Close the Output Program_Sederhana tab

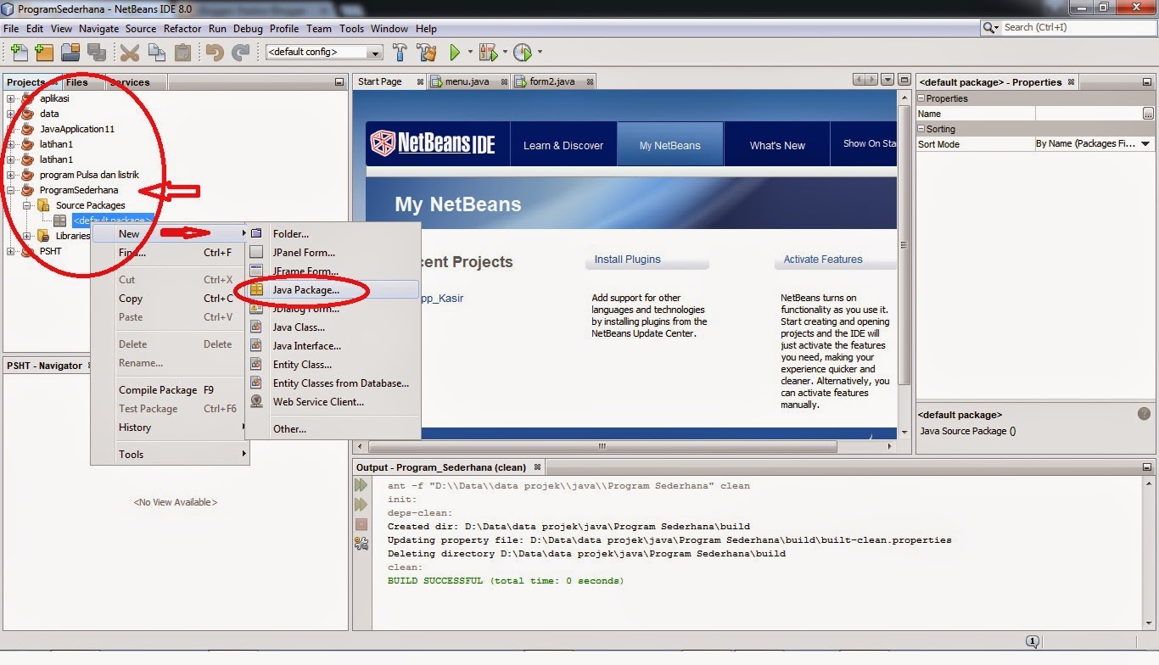point(538,467)
